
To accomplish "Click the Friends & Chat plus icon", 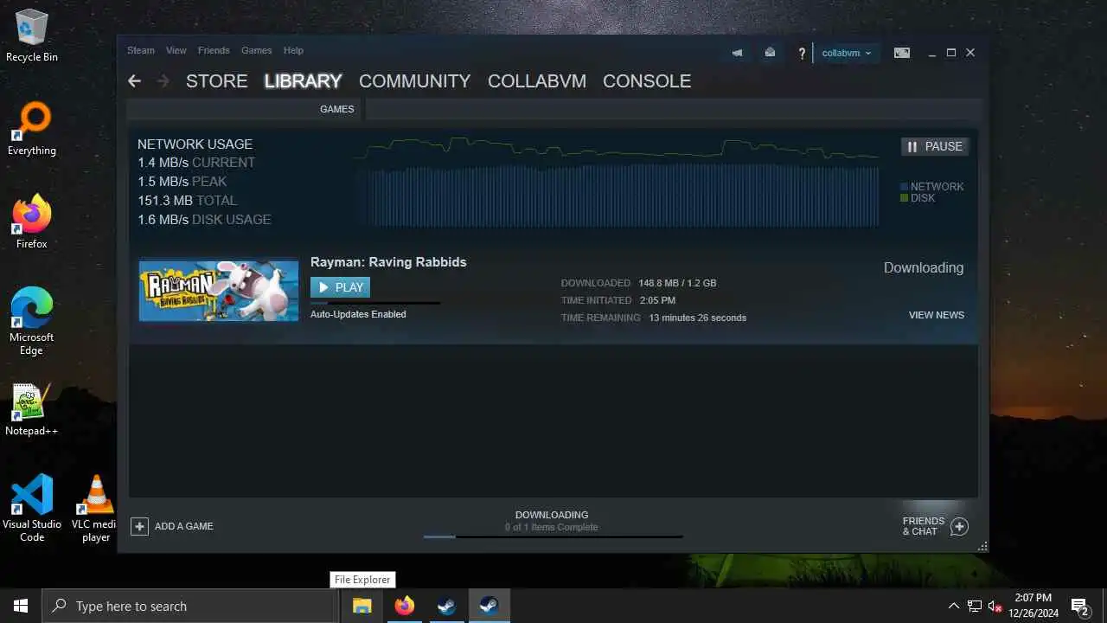I will pos(959,526).
